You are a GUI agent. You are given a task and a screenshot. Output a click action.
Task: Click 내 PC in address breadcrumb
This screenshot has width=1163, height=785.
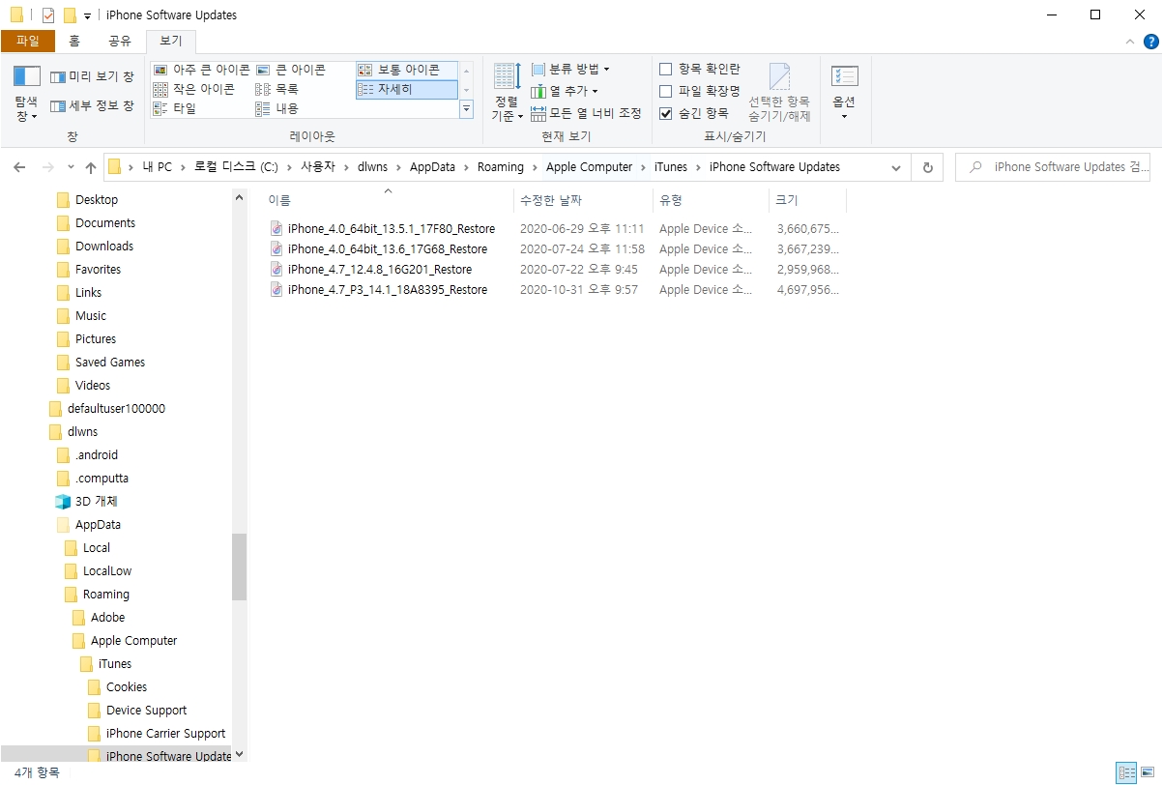(157, 167)
